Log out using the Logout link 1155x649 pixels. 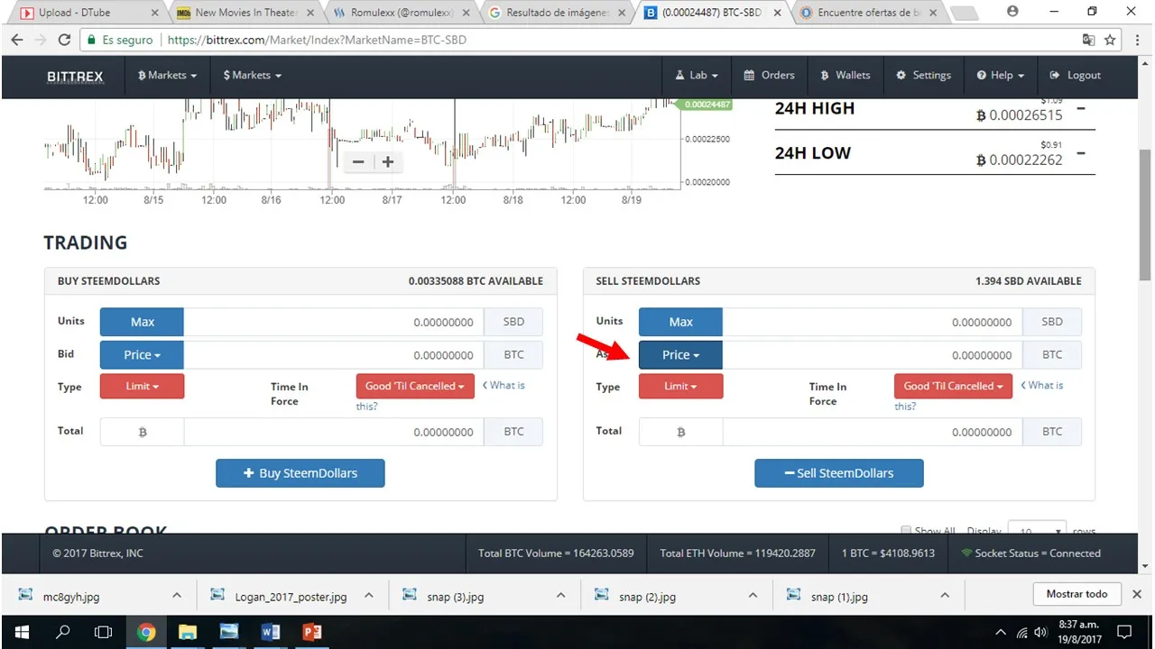tap(1075, 76)
